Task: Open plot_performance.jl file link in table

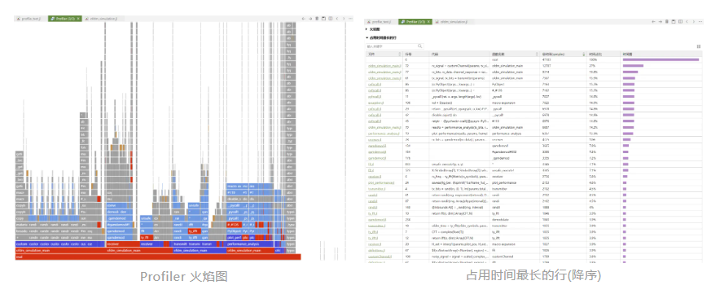Action: [x=381, y=182]
